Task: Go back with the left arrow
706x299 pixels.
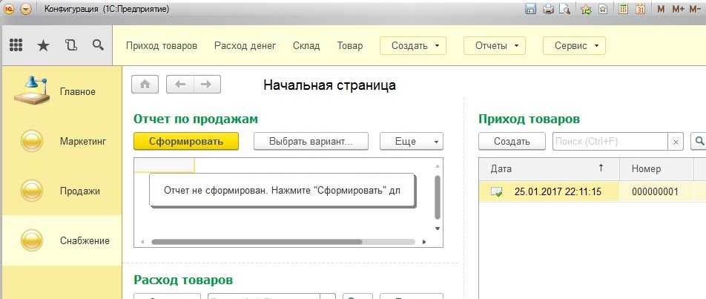Action: [x=180, y=85]
